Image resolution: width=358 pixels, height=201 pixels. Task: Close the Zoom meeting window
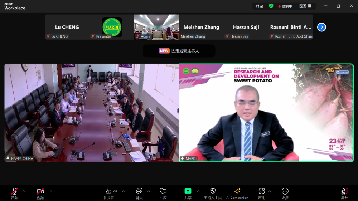[x=352, y=6]
